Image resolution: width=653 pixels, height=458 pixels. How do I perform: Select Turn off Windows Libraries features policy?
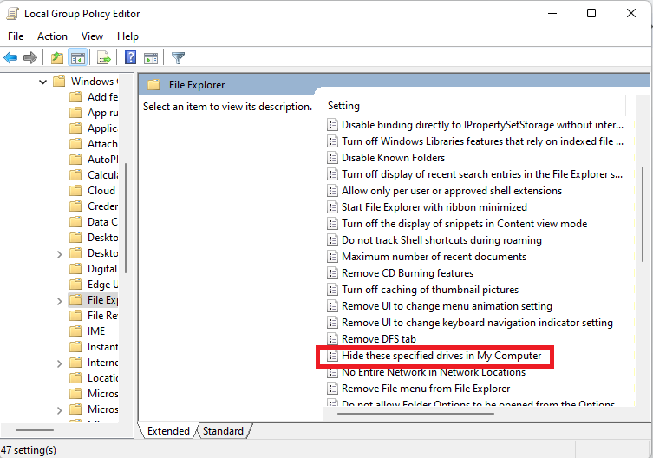click(483, 141)
